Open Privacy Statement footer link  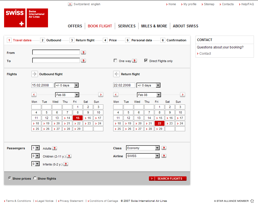(71, 201)
